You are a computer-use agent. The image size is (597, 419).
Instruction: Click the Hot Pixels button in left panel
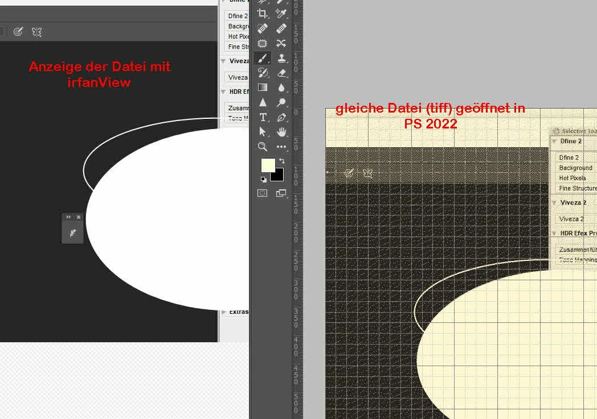(x=237, y=36)
